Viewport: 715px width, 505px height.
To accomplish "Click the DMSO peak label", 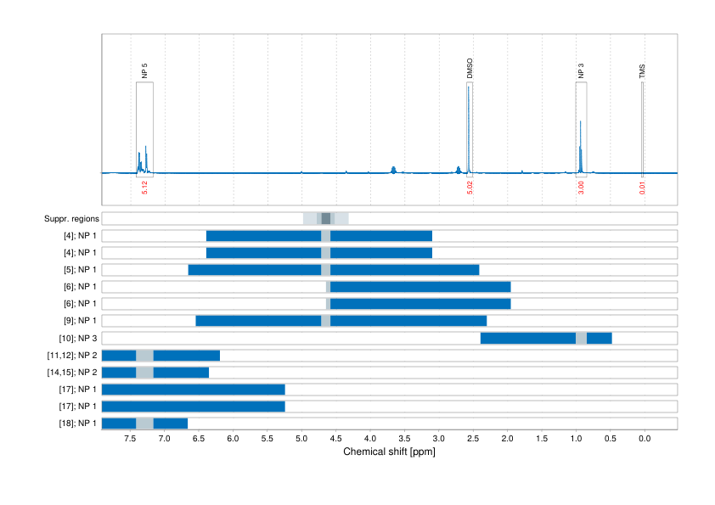I will tap(470, 68).
